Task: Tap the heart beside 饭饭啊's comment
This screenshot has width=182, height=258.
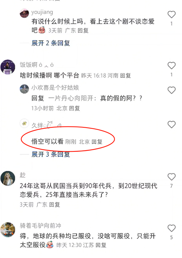Action: pyautogui.click(x=172, y=66)
